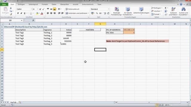This screenshot has width=191, height=107.
Task: Apply thousands separator 000 style
Action: click(100, 13)
